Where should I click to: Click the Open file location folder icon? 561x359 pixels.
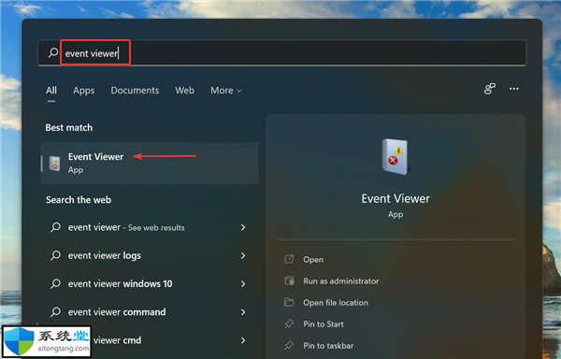pyautogui.click(x=289, y=302)
